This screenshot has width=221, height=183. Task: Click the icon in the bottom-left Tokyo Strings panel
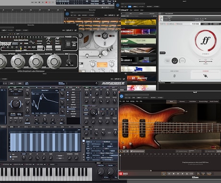click(x=174, y=76)
